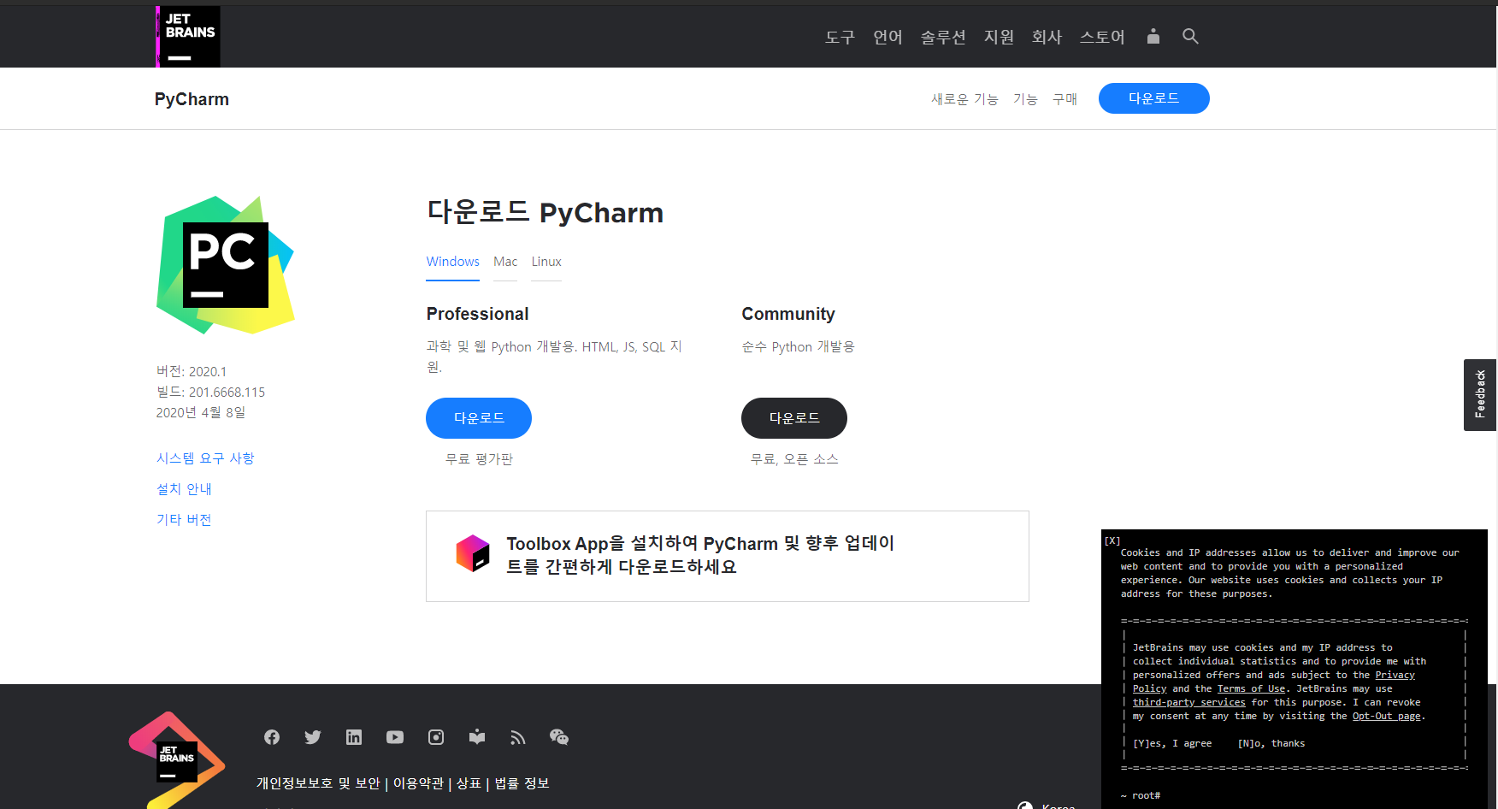This screenshot has height=809, width=1498.
Task: Open the 도구 menu
Action: pos(840,37)
